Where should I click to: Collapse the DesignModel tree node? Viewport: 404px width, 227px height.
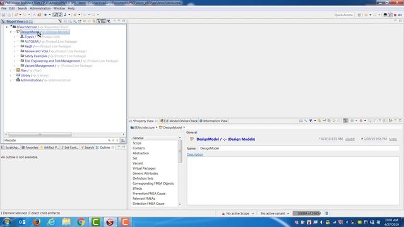tap(11, 32)
